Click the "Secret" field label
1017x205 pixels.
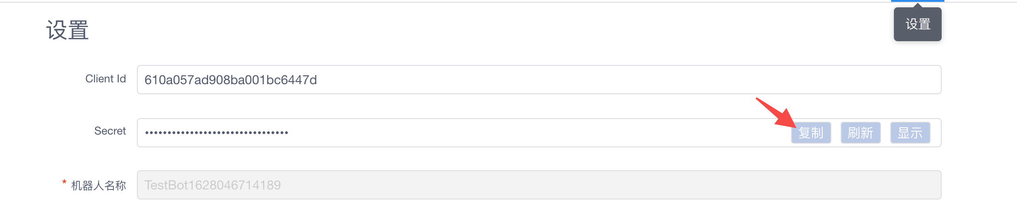pos(110,131)
